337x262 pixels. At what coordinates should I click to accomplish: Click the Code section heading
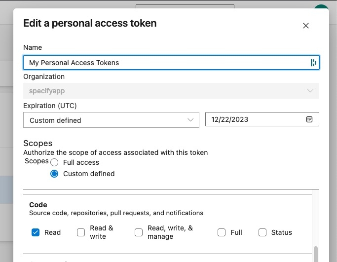point(38,205)
